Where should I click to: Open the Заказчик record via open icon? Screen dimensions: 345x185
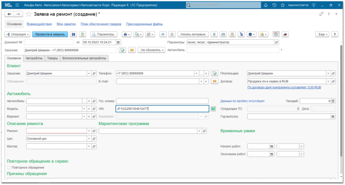(x=94, y=74)
